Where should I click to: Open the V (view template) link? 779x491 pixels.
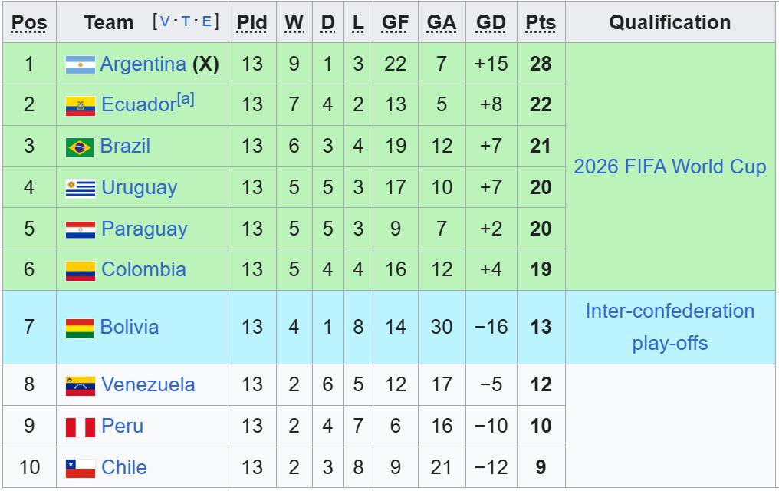(x=164, y=21)
